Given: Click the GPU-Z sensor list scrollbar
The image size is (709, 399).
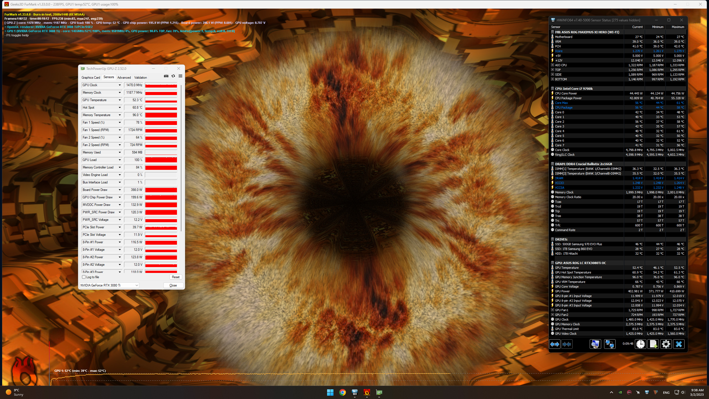Looking at the screenshot, I should click(181, 158).
